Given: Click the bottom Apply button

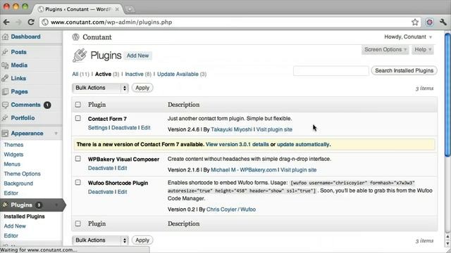Looking at the screenshot, I should coord(142,240).
